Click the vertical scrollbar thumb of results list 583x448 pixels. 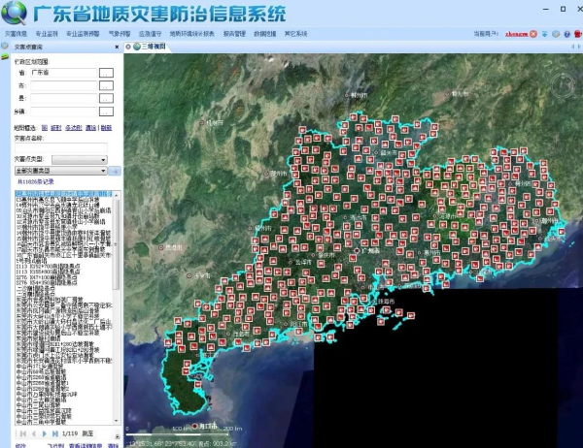117,244
